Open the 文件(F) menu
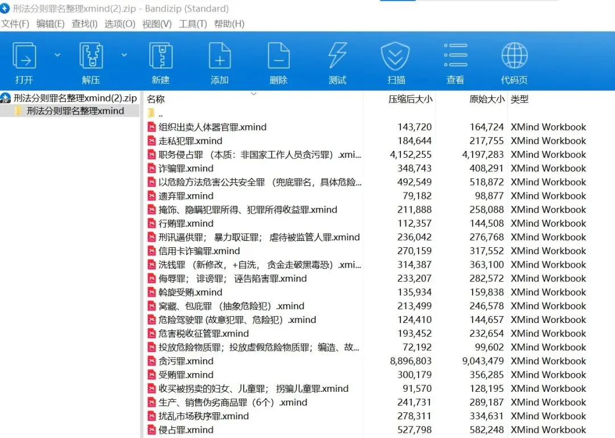 (x=15, y=24)
